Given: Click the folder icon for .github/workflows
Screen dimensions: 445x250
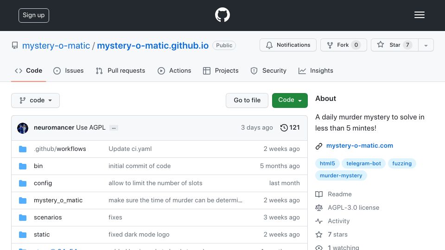Looking at the screenshot, I should (x=23, y=149).
